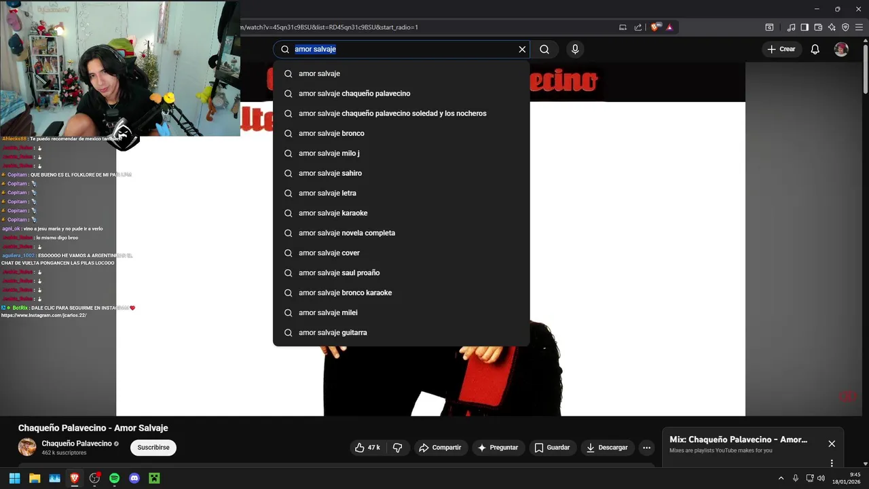Image resolution: width=869 pixels, height=489 pixels.
Task: Open browser hamburger main menu
Action: coord(859,27)
